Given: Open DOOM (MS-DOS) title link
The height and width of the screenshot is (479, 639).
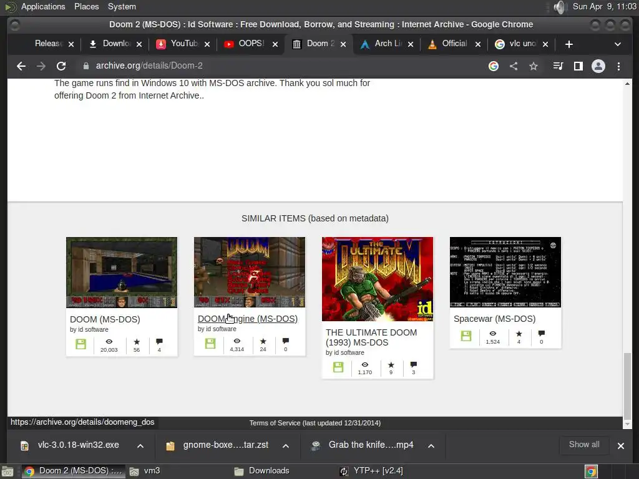Looking at the screenshot, I should point(105,319).
